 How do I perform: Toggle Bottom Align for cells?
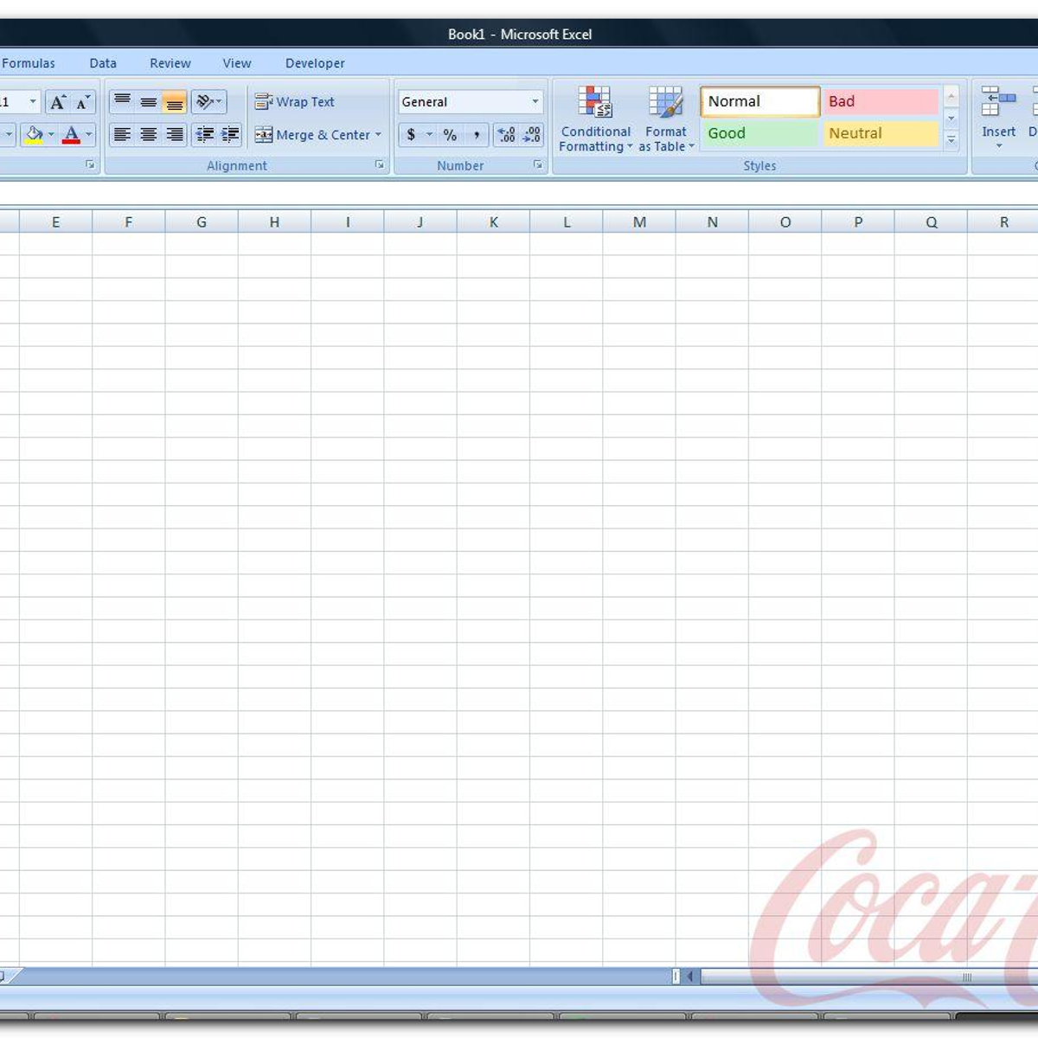pos(174,102)
